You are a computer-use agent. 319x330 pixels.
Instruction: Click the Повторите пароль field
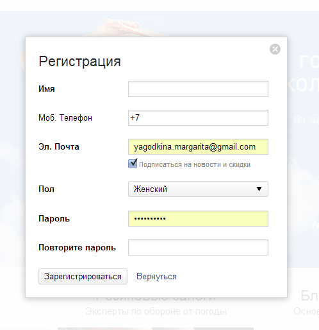click(x=198, y=247)
